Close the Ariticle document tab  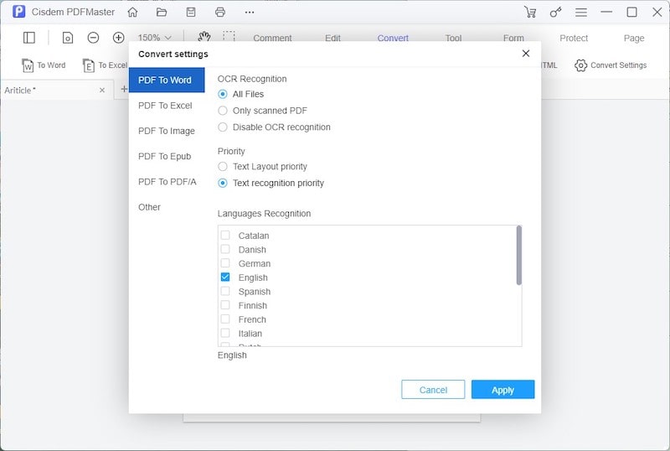point(102,91)
